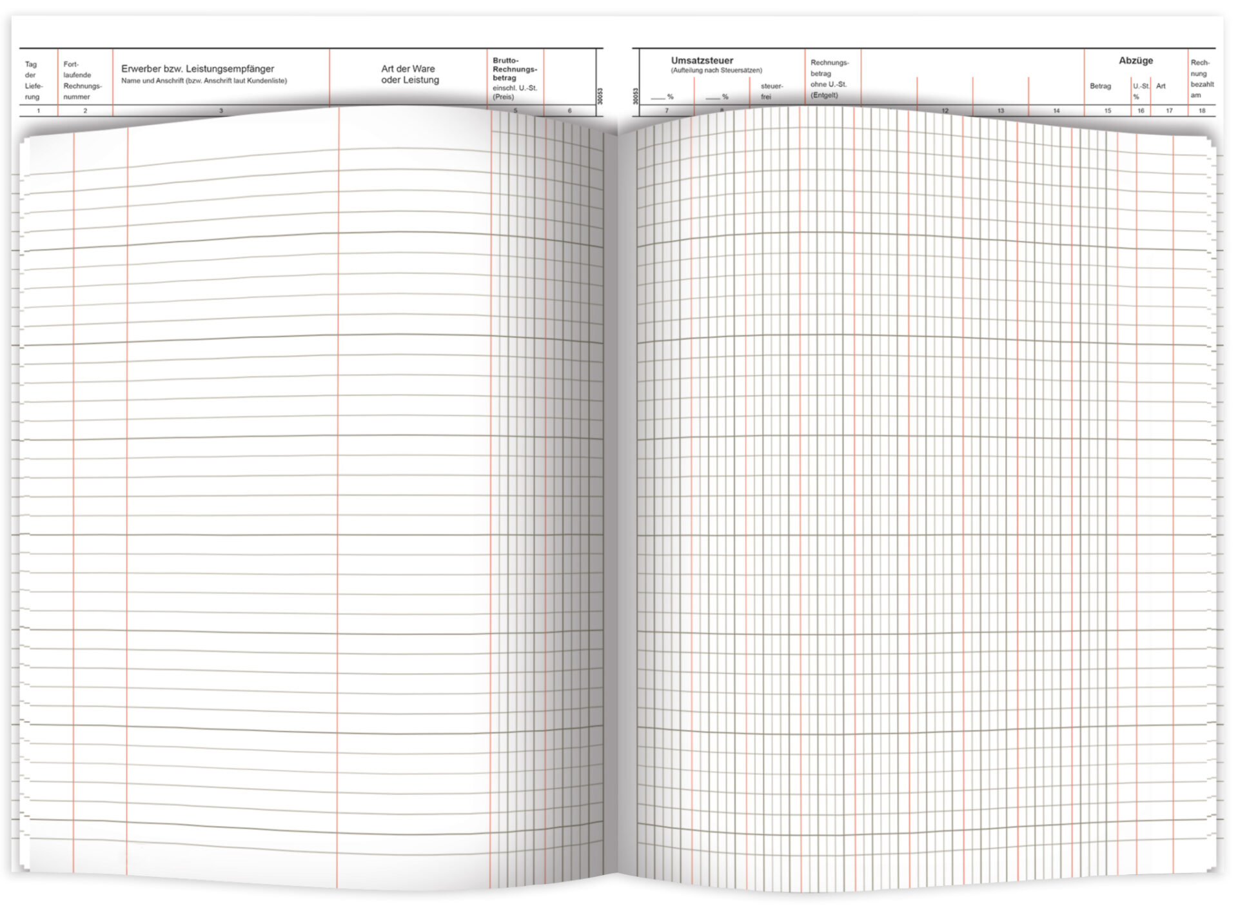
Task: Click the form number 30053 on left page
Action: point(600,96)
